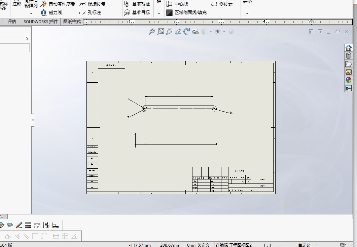Click the Line Color brush icon
357x247 pixels.
(x=19, y=225)
